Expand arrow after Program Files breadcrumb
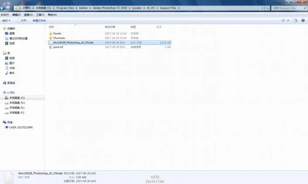The height and width of the screenshot is (184, 308). pyautogui.click(x=76, y=8)
